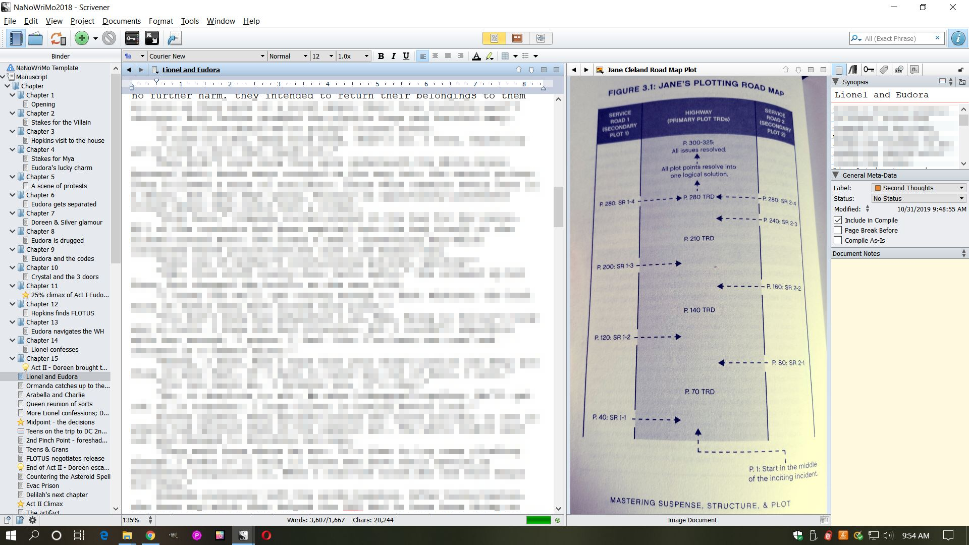Image resolution: width=969 pixels, height=545 pixels.
Task: Click Lionel and Eudora editor title
Action: point(191,70)
